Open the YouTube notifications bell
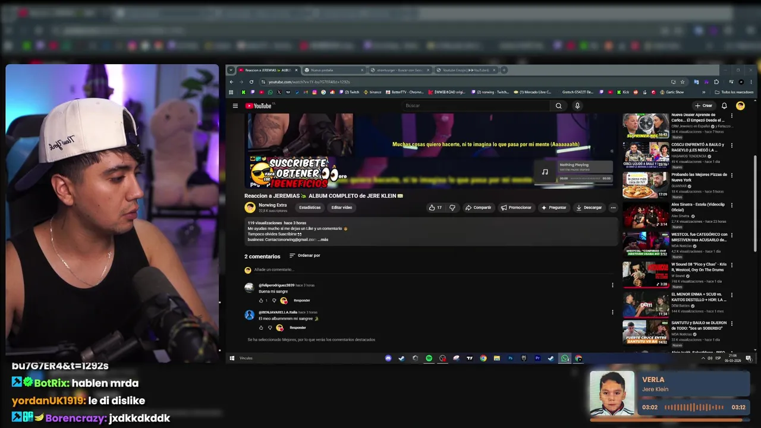The height and width of the screenshot is (428, 761). [724, 106]
